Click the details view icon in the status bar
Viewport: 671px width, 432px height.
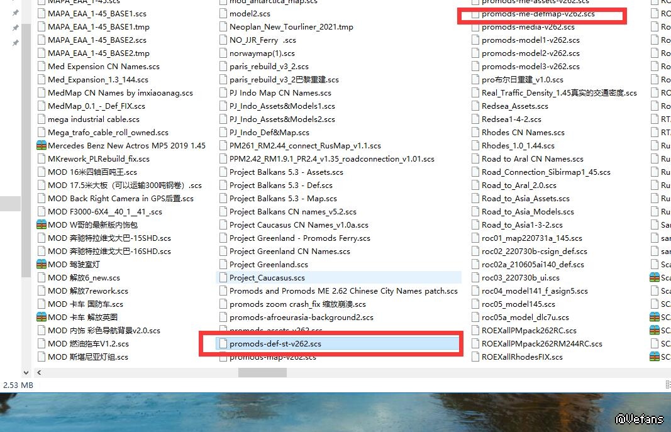click(x=668, y=385)
